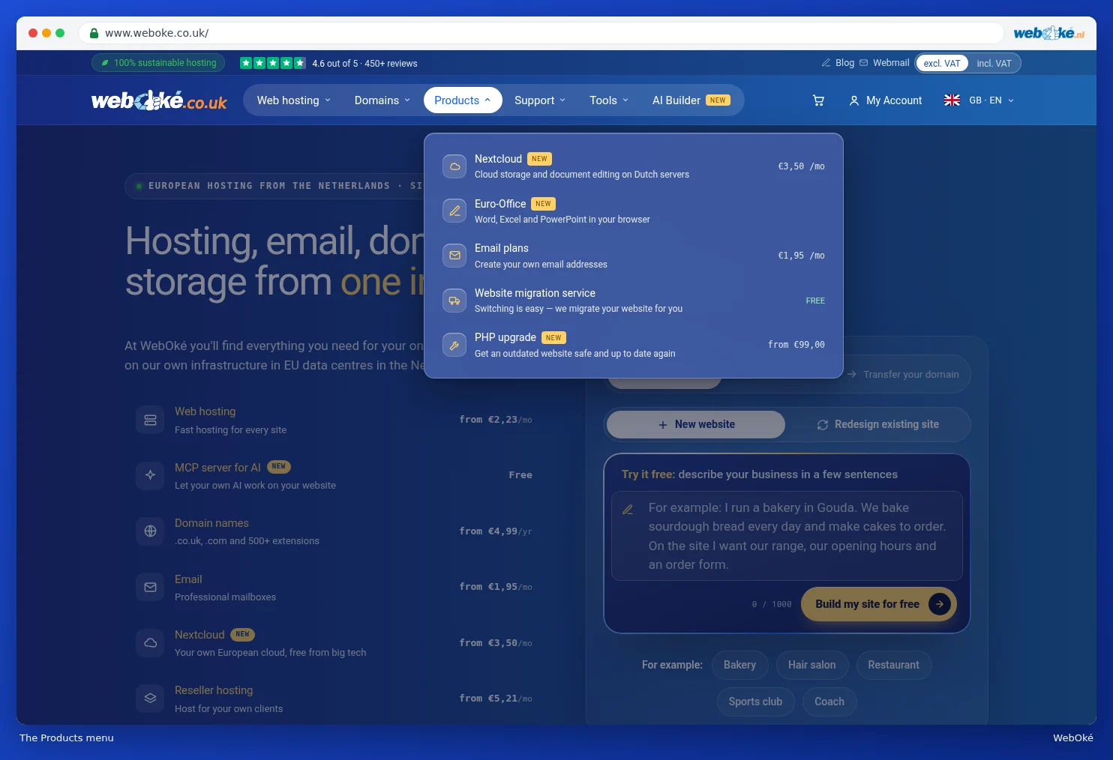Click the arrow icon on Build my site button
The height and width of the screenshot is (760, 1113).
click(939, 604)
